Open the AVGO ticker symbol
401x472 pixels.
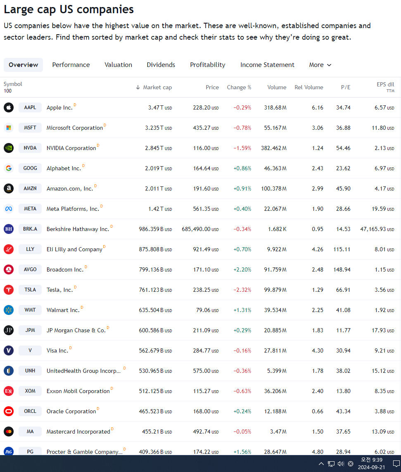[30, 269]
